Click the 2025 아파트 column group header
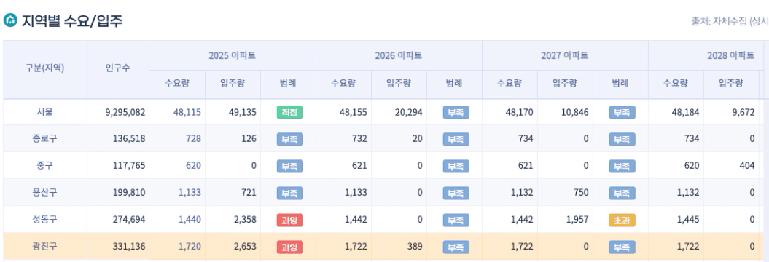This screenshot has height=262, width=769. [x=232, y=55]
